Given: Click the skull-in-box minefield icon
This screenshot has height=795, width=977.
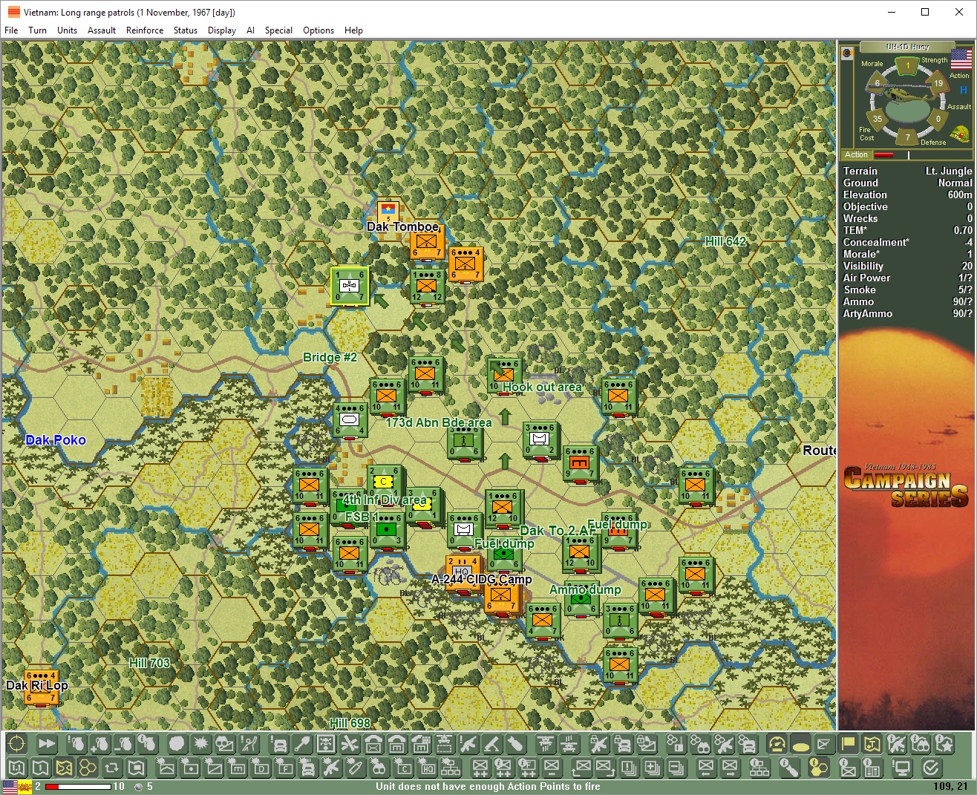Looking at the screenshot, I should [326, 744].
